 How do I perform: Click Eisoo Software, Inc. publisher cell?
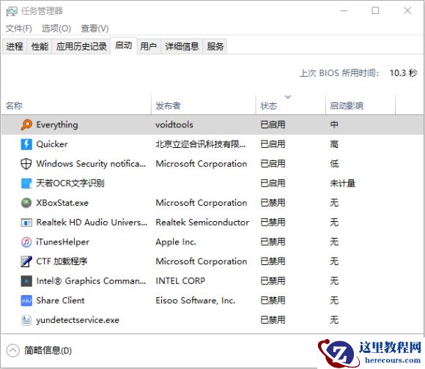pos(195,300)
